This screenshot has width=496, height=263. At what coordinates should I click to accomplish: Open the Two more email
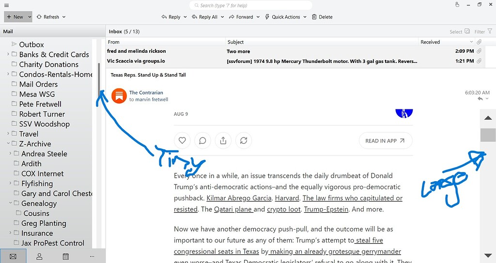[295, 51]
